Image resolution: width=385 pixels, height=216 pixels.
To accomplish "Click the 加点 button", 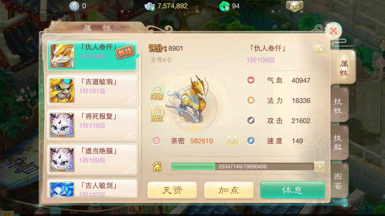I will tap(229, 190).
